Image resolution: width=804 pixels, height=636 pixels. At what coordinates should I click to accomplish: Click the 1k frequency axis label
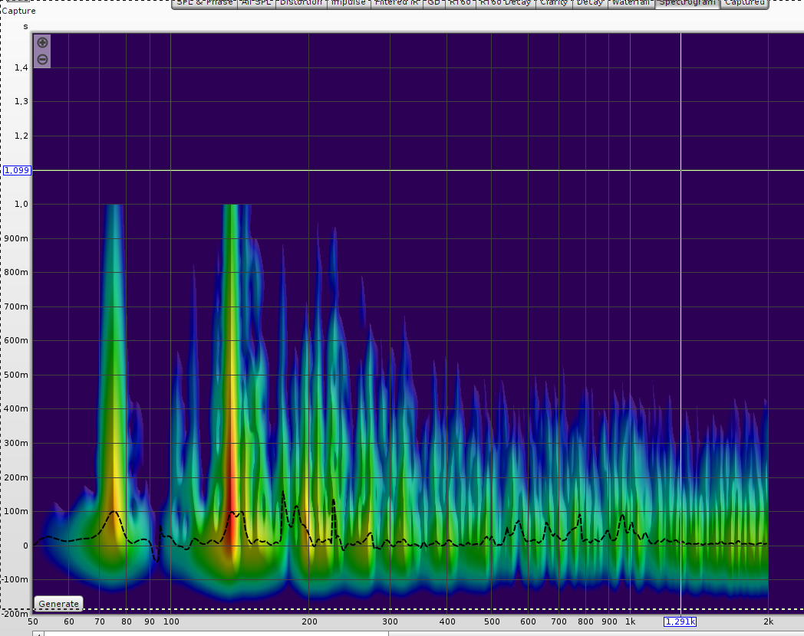(630, 621)
